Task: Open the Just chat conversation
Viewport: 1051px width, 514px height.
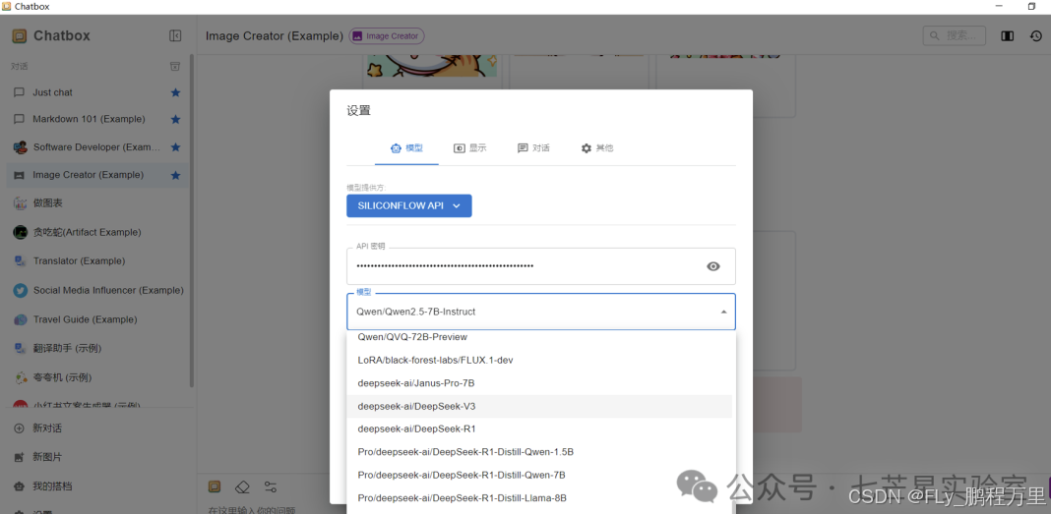Action: (97, 92)
